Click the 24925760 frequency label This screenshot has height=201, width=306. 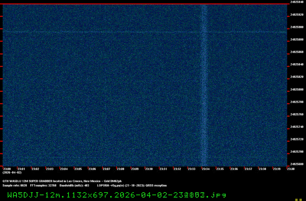click(x=297, y=114)
